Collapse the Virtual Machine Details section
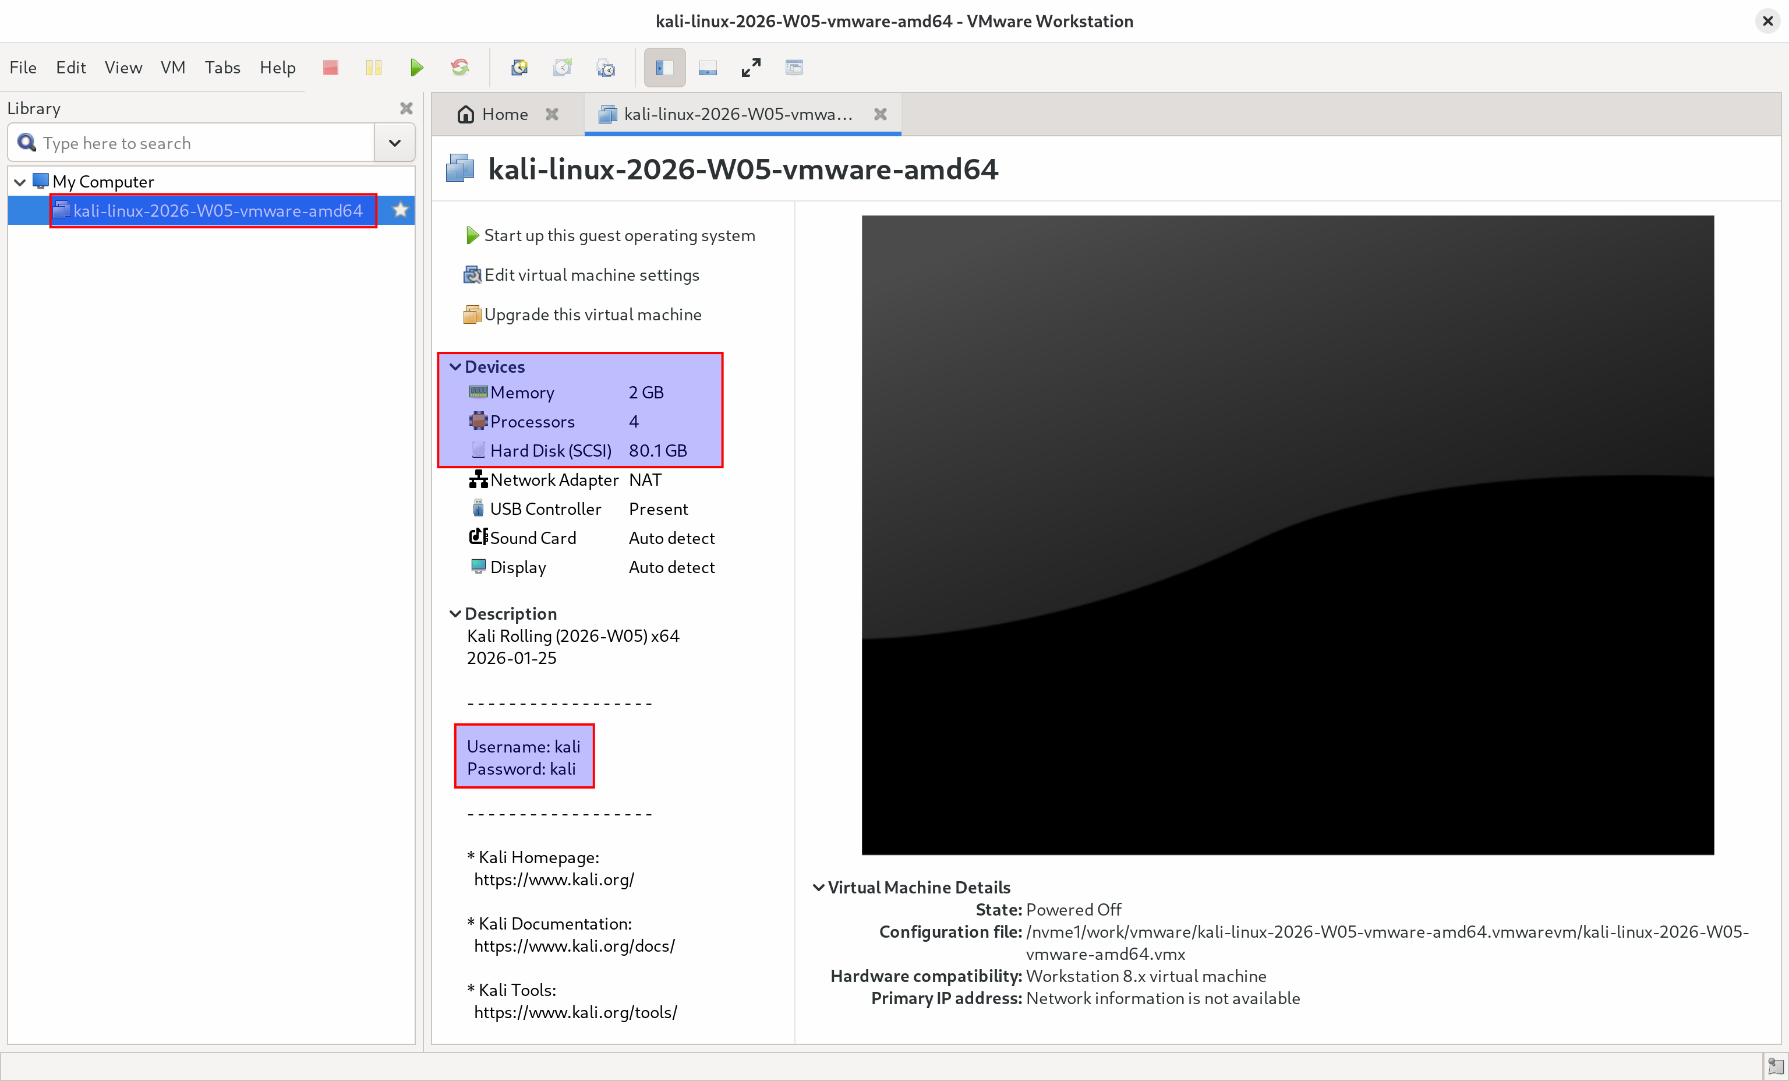This screenshot has width=1789, height=1081. (818, 887)
